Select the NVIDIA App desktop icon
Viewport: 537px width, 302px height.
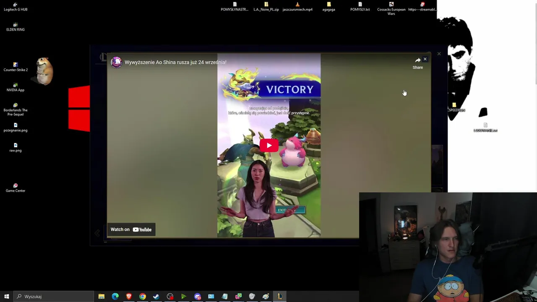click(x=16, y=87)
